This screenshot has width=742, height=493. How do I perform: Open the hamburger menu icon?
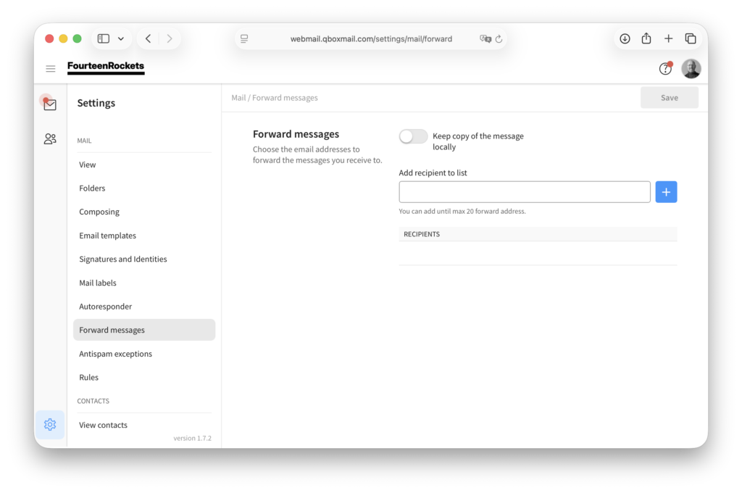pos(50,69)
